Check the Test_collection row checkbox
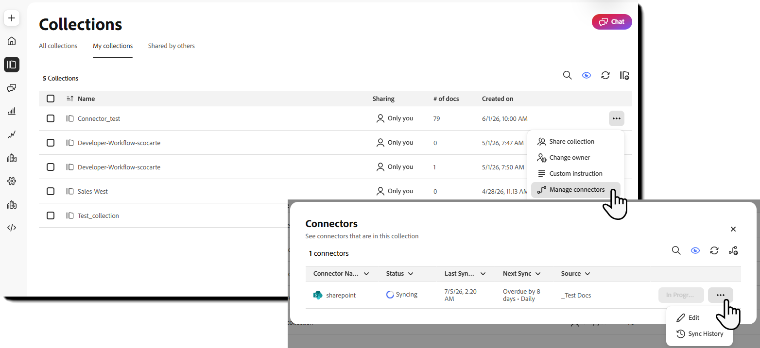Viewport: 760px width, 348px height. pyautogui.click(x=51, y=215)
